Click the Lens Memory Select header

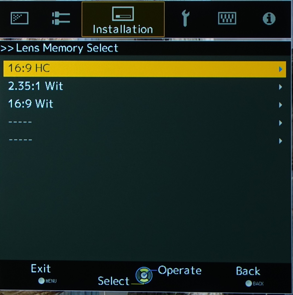(x=60, y=48)
